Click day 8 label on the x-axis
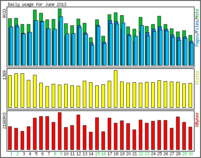Image resolution: width=201 pixels, height=158 pixels. pyautogui.click(x=55, y=154)
